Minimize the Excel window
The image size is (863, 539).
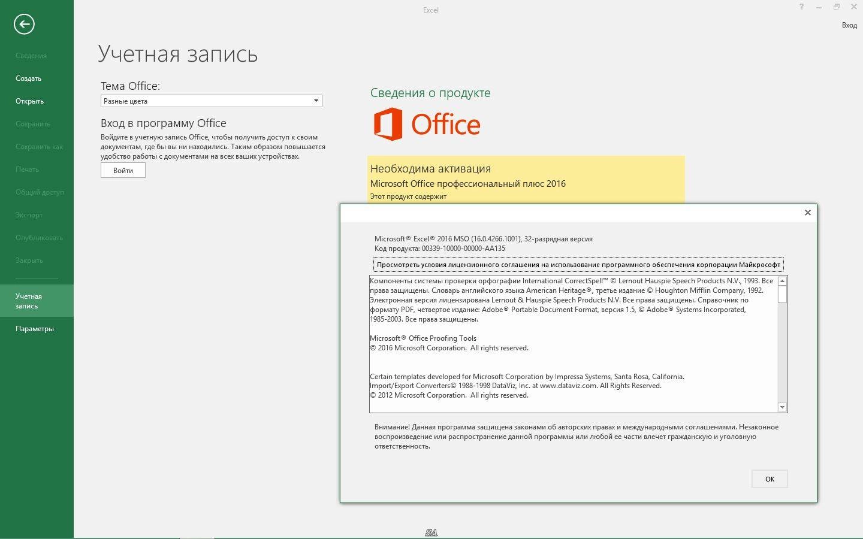pos(819,7)
